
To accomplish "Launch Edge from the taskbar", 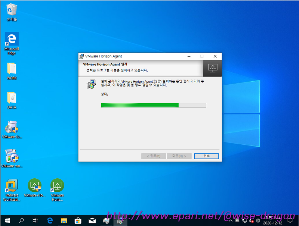I will pos(50,221).
